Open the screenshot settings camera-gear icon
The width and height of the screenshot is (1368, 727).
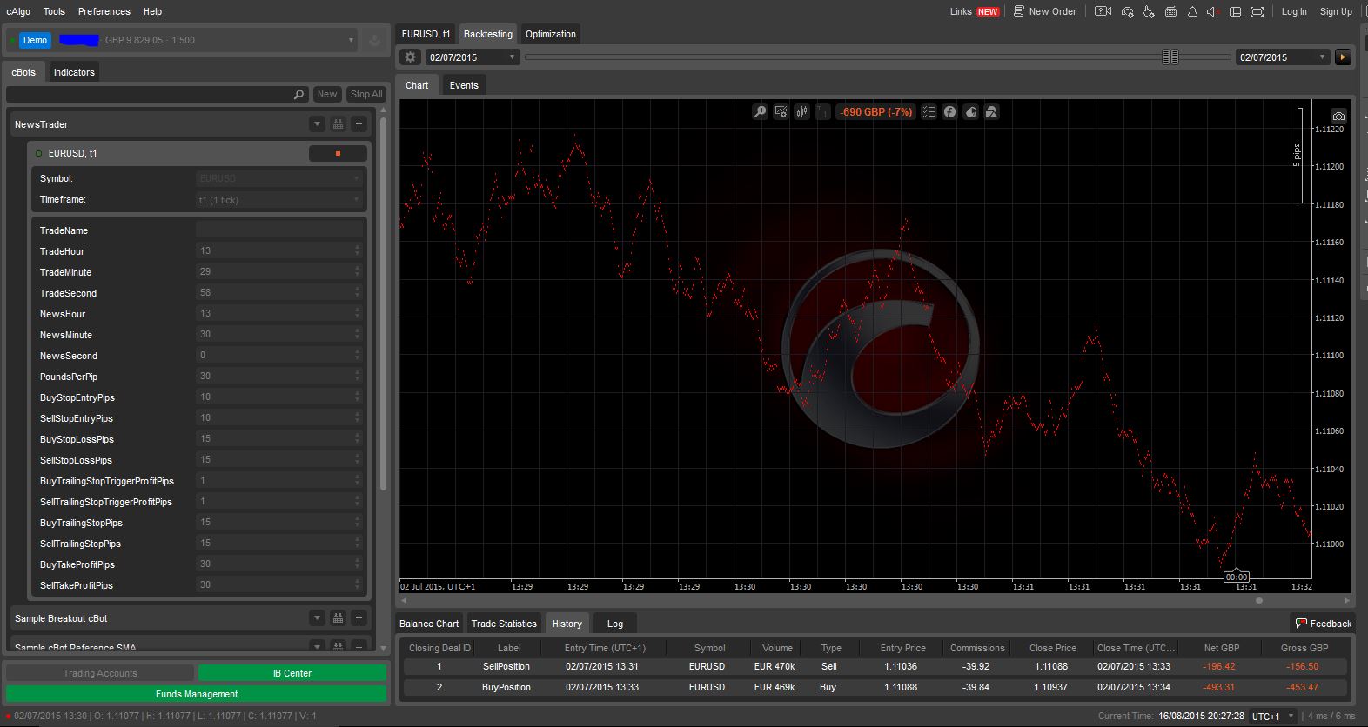coord(1128,11)
